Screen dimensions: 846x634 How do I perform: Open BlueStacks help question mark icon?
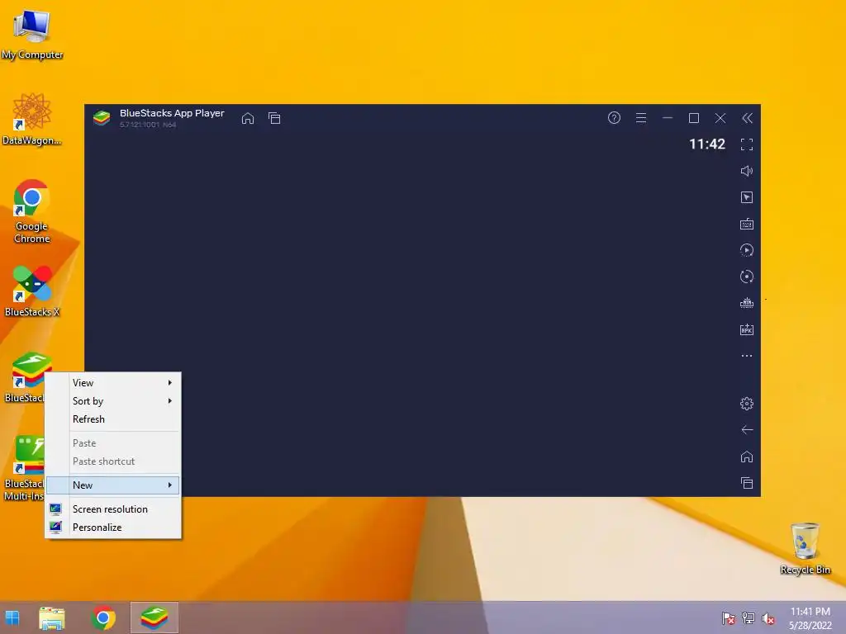614,117
